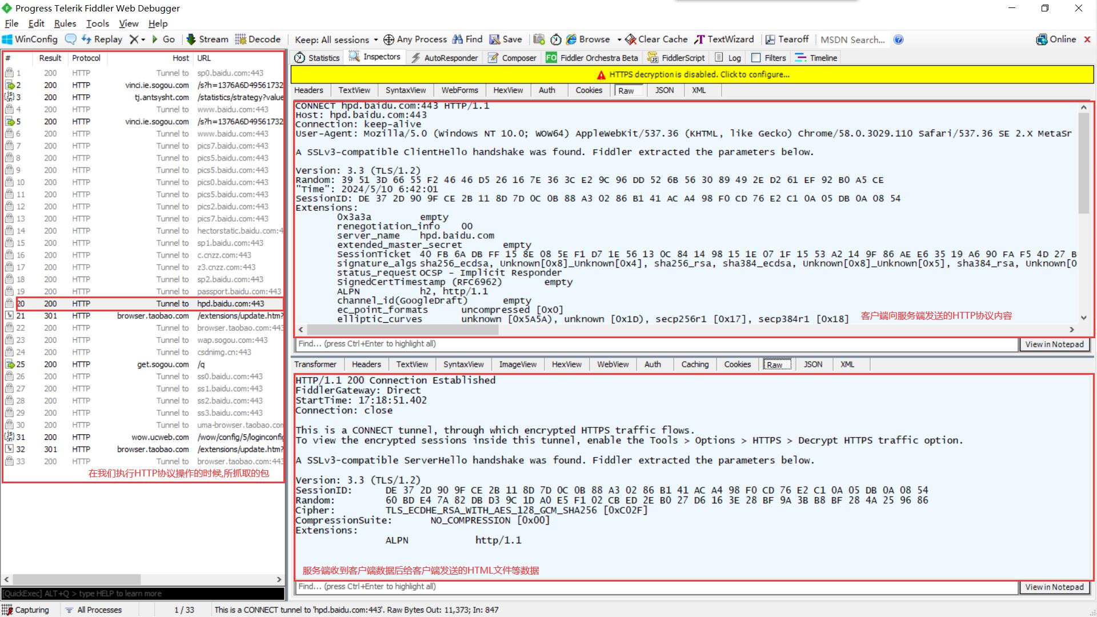Open the Keep: All sessions dropdown

(x=336, y=39)
